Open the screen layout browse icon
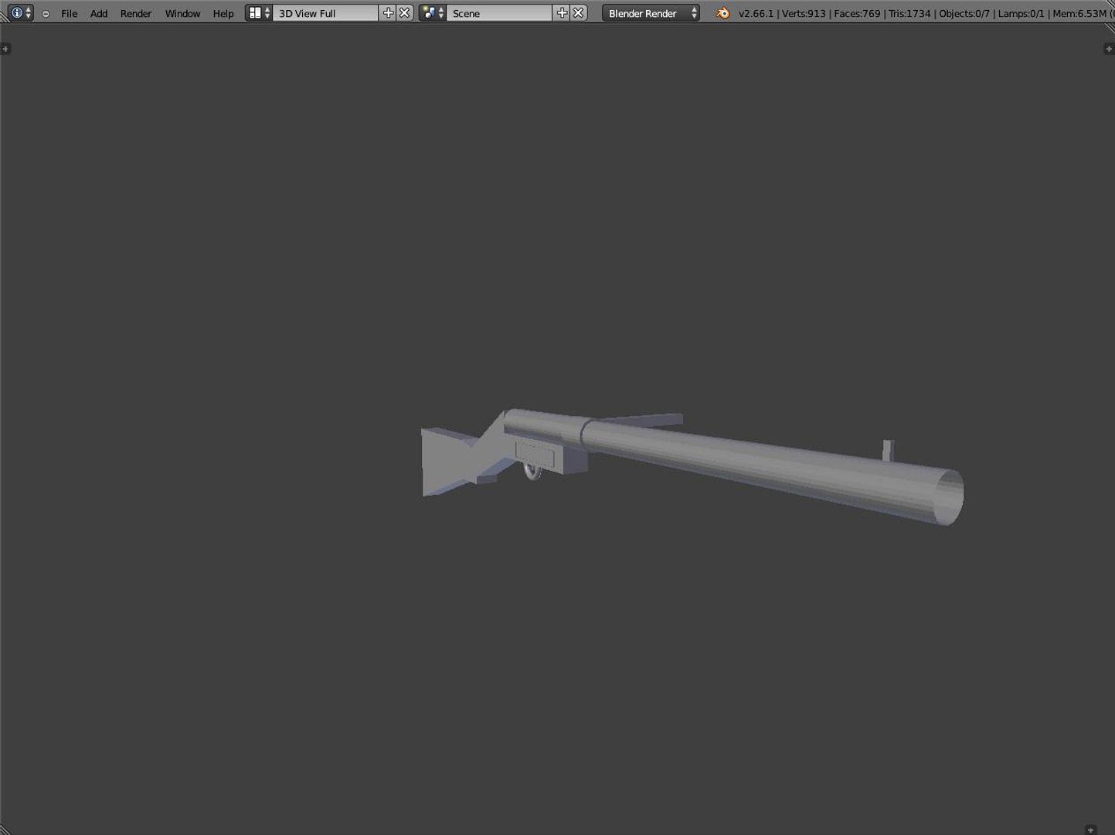This screenshot has width=1115, height=835. [259, 13]
